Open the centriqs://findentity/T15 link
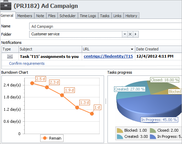The image size is (182, 144). coord(108,56)
